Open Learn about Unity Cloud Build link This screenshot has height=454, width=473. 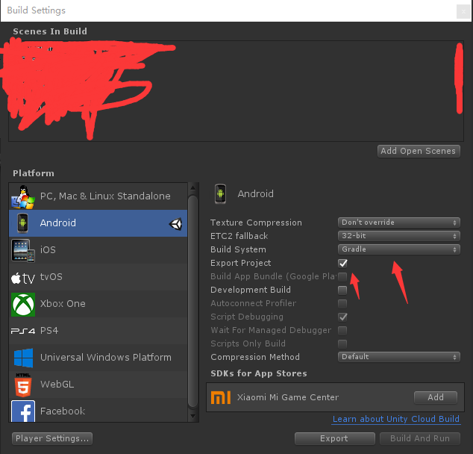395,419
